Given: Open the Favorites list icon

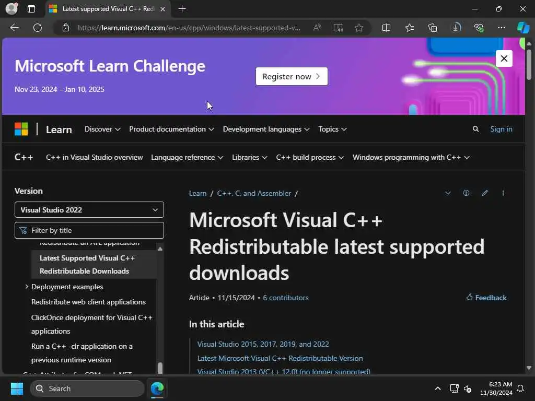Looking at the screenshot, I should click(x=410, y=28).
